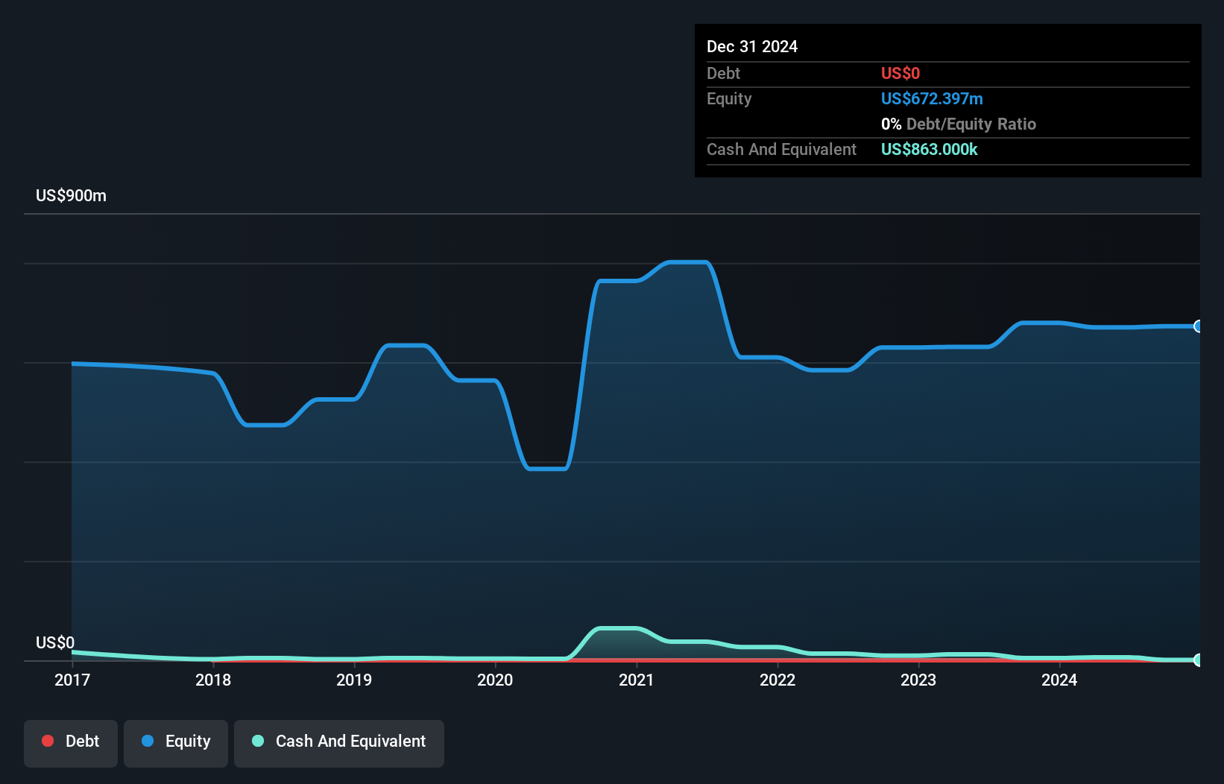Viewport: 1224px width, 784px height.
Task: Toggle the Cash And Equivalent legend button
Action: [x=339, y=743]
